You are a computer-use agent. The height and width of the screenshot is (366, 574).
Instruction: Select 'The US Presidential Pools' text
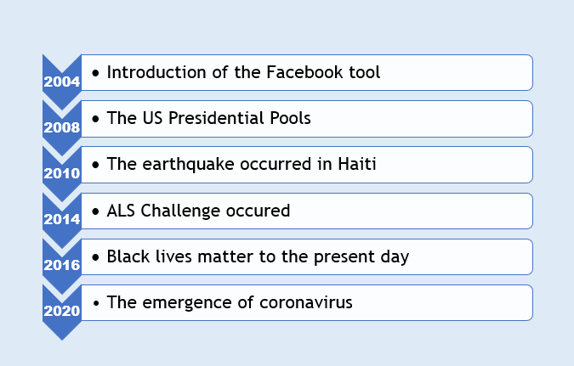tap(208, 118)
